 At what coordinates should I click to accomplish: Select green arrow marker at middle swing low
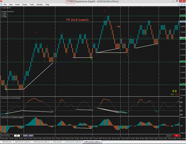pos(91,59)
